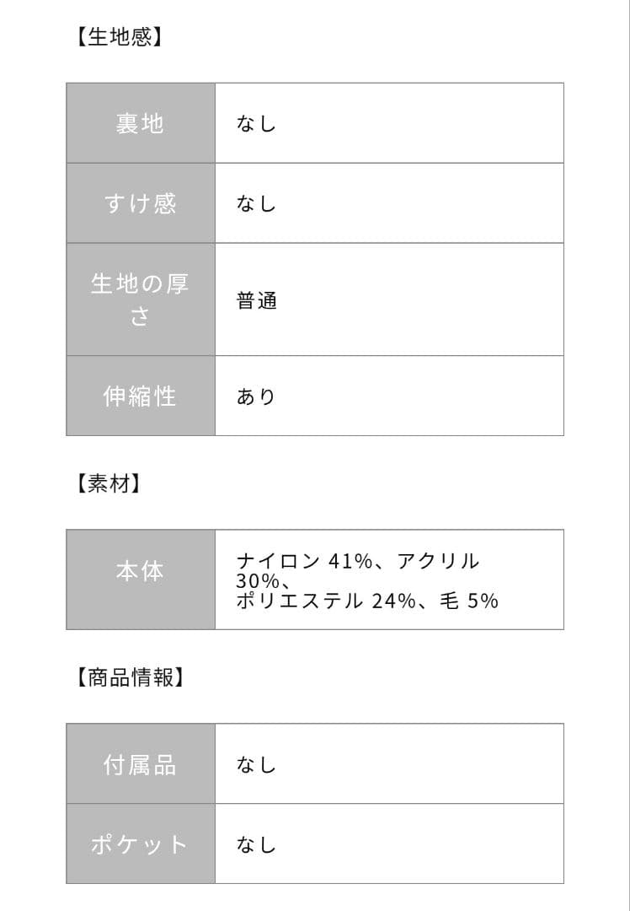Select the ポケット label cell
The height and width of the screenshot is (911, 630).
(x=141, y=844)
